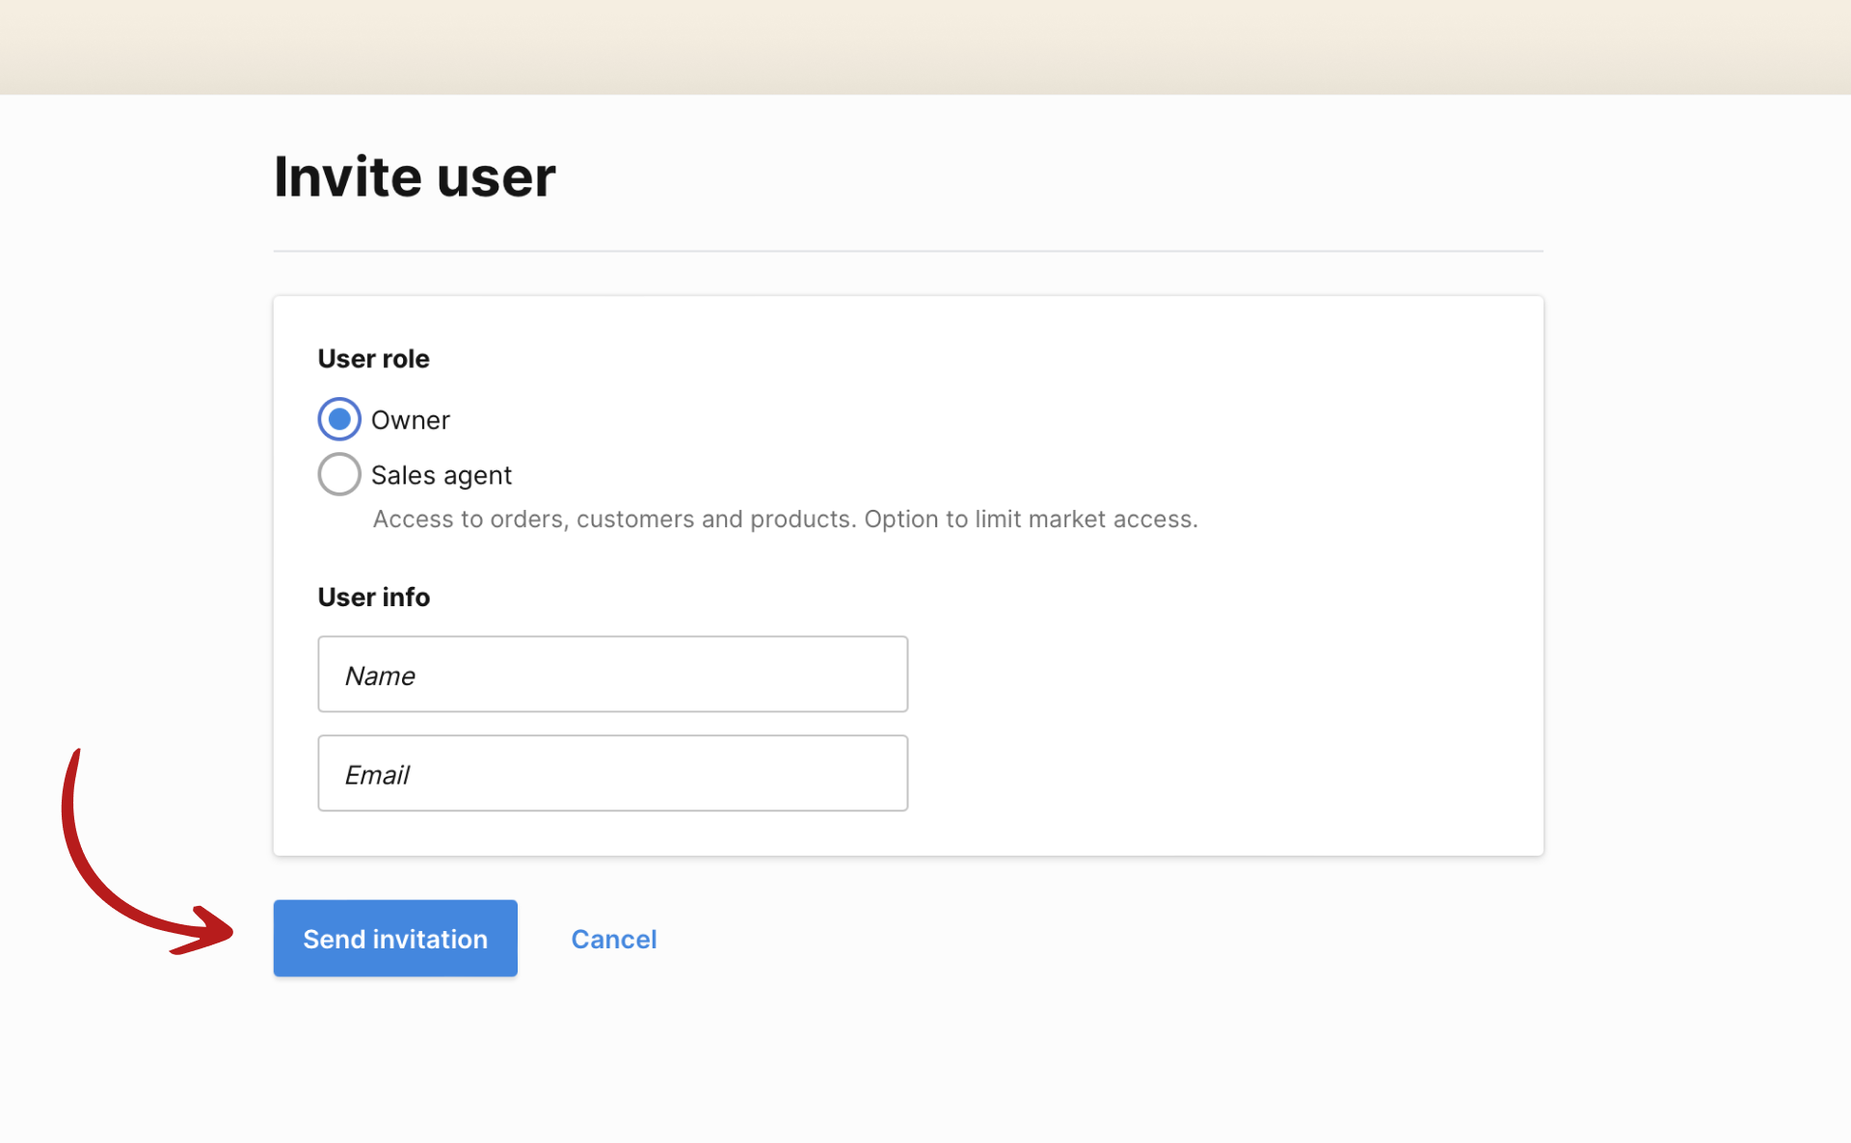
Task: Click the Sales agent description text
Action: point(784,518)
